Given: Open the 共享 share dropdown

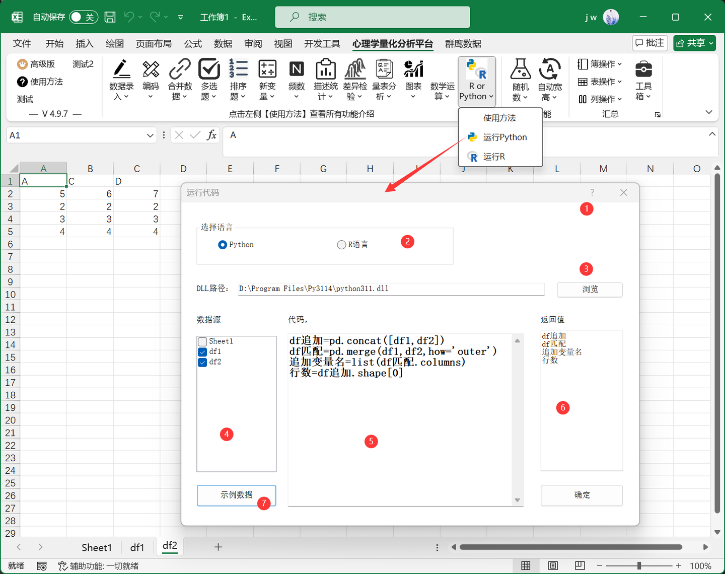Looking at the screenshot, I should [695, 43].
